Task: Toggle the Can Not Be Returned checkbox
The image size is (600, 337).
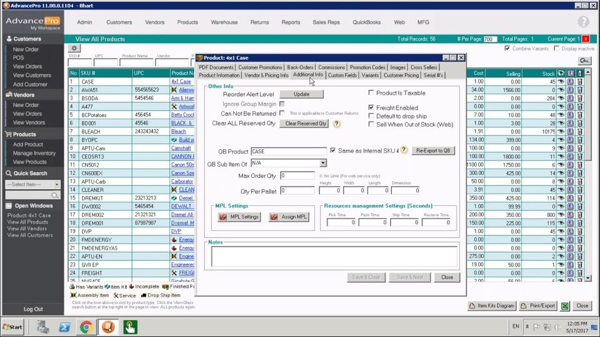Action: pos(282,113)
